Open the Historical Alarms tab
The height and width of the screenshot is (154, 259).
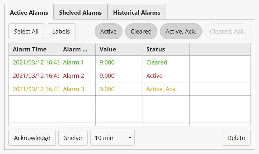point(137,13)
